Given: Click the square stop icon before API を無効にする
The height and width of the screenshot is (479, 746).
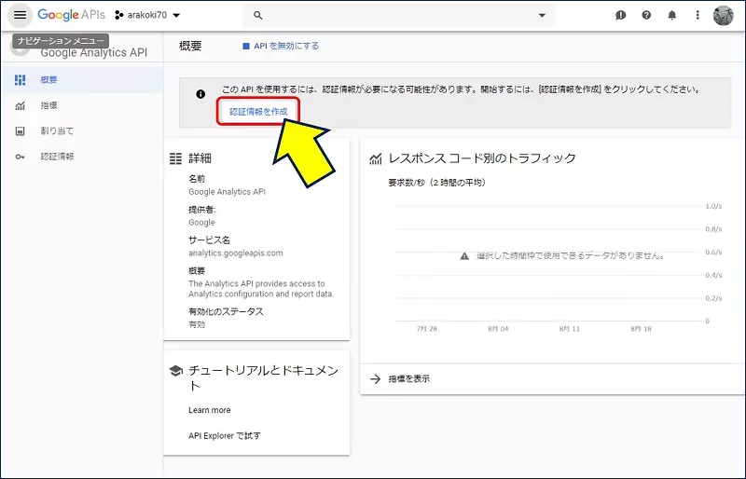Looking at the screenshot, I should pos(246,47).
